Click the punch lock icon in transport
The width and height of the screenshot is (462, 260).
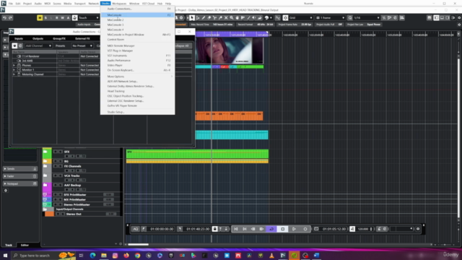tap(215, 229)
